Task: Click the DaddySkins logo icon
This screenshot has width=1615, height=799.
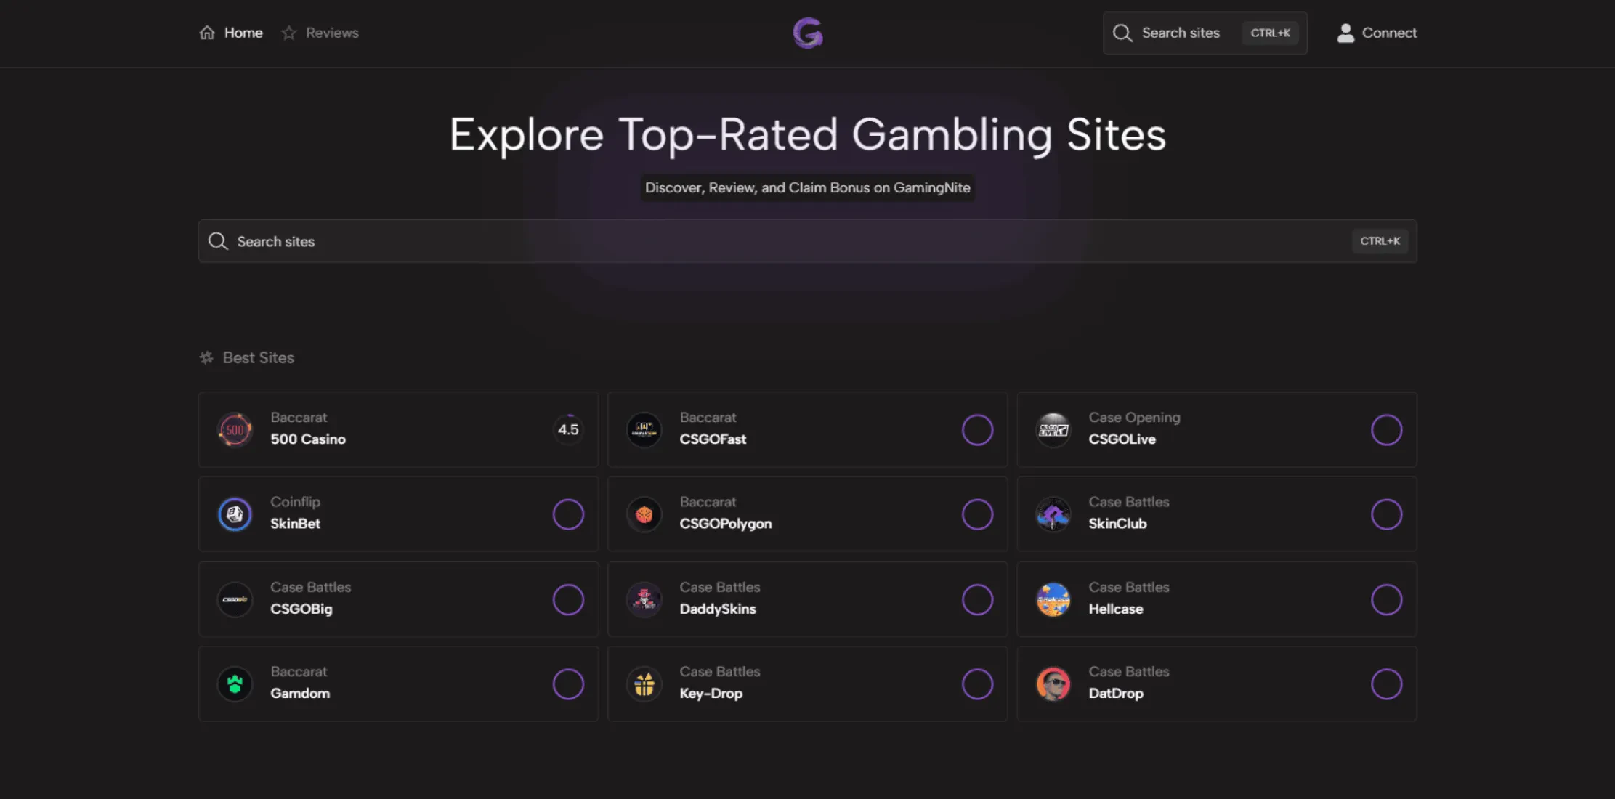Action: tap(644, 599)
